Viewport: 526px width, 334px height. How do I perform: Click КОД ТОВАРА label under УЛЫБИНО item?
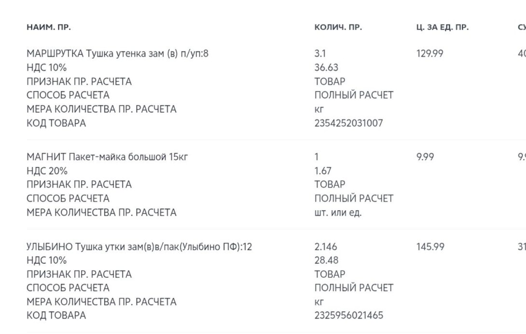(x=56, y=316)
